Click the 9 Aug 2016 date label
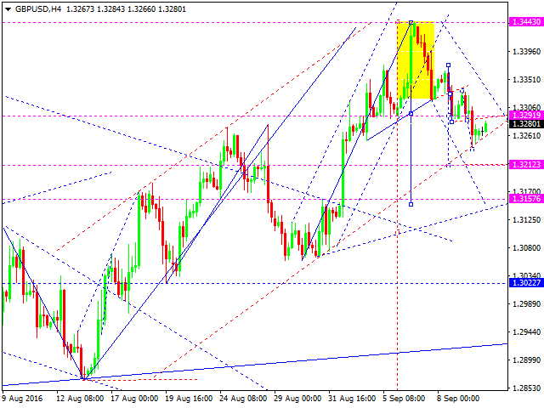This screenshot has width=544, height=408. click(23, 399)
